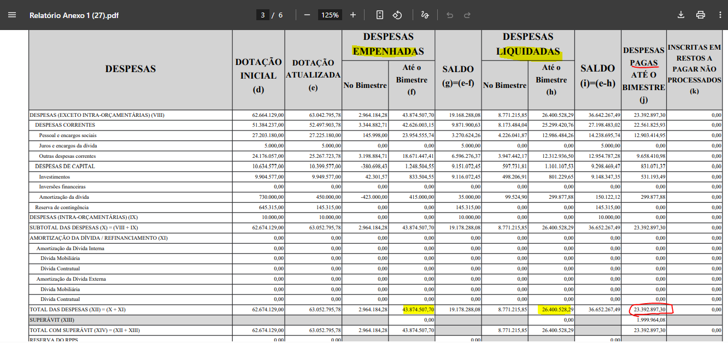Click the Outras despesas correntes row label
Image resolution: width=728 pixels, height=343 pixels.
[x=66, y=156]
